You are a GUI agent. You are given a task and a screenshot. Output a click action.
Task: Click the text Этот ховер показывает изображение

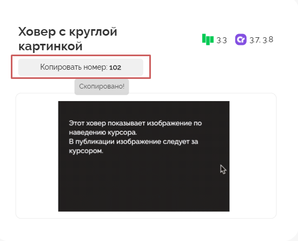(130, 123)
